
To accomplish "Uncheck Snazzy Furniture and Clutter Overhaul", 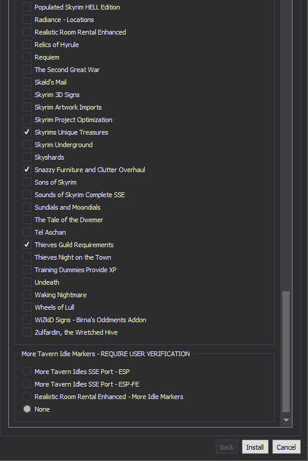I will 27,170.
